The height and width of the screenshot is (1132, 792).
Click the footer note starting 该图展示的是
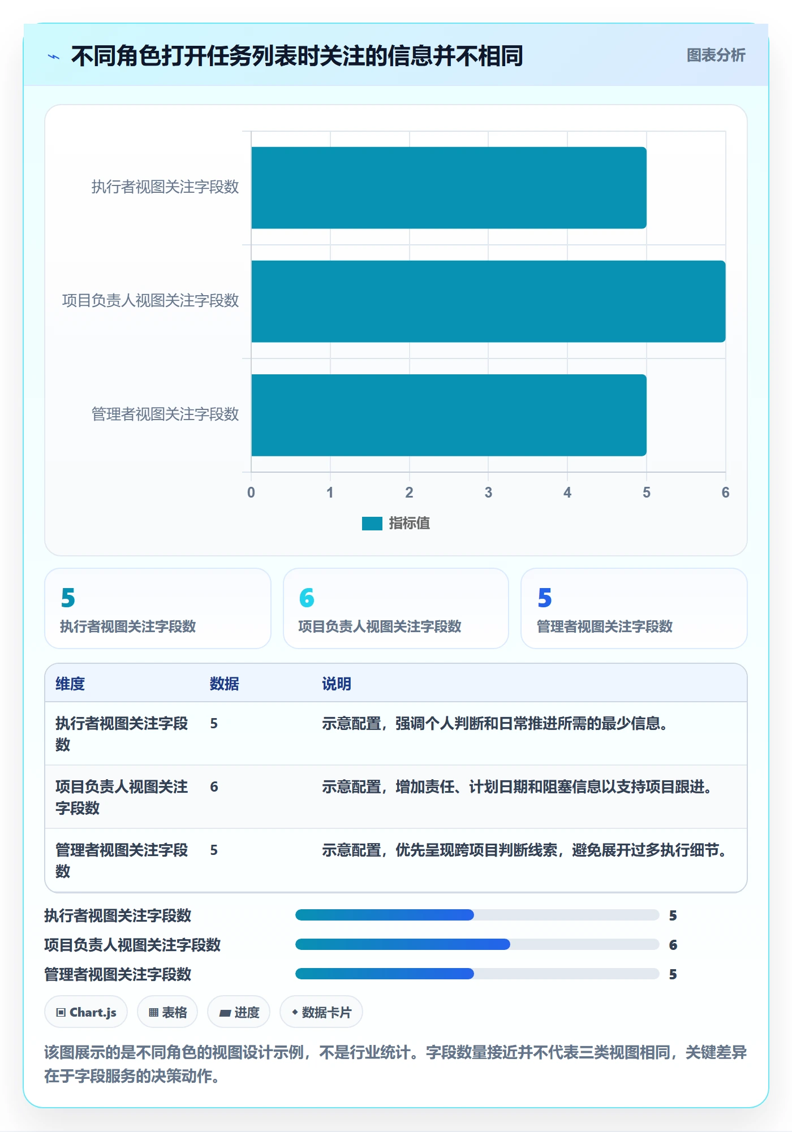[395, 1064]
